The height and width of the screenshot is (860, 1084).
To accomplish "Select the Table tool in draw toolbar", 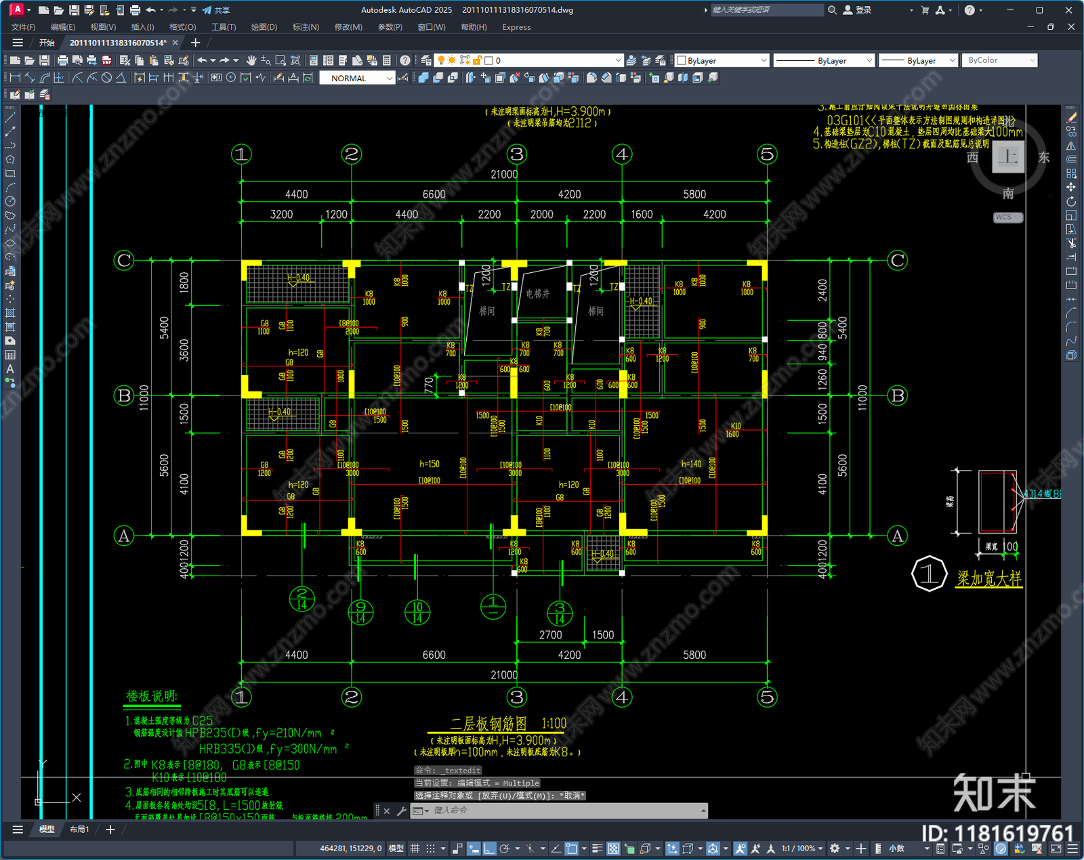I will pyautogui.click(x=10, y=355).
